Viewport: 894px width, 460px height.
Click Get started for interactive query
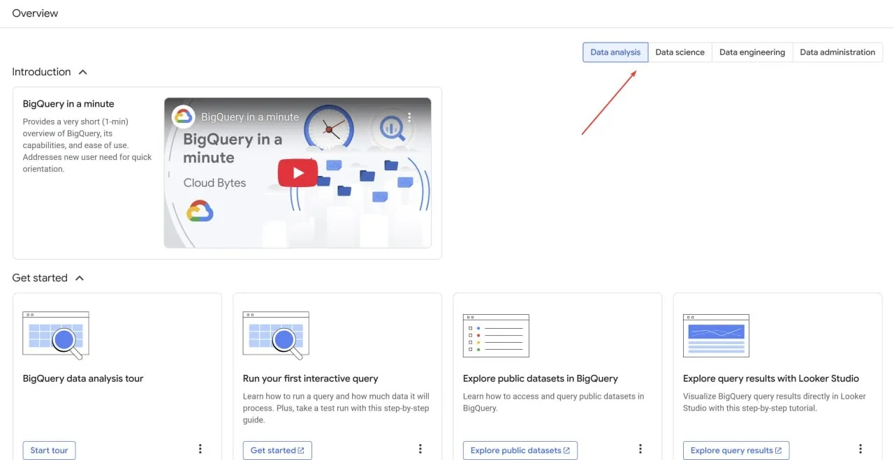(x=277, y=450)
